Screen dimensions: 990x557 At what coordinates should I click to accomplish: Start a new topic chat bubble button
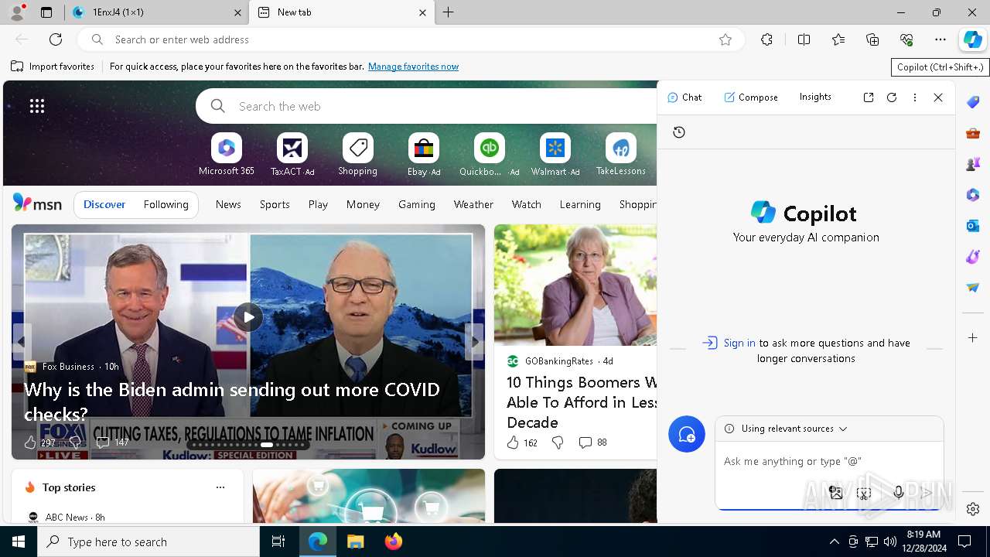687,435
